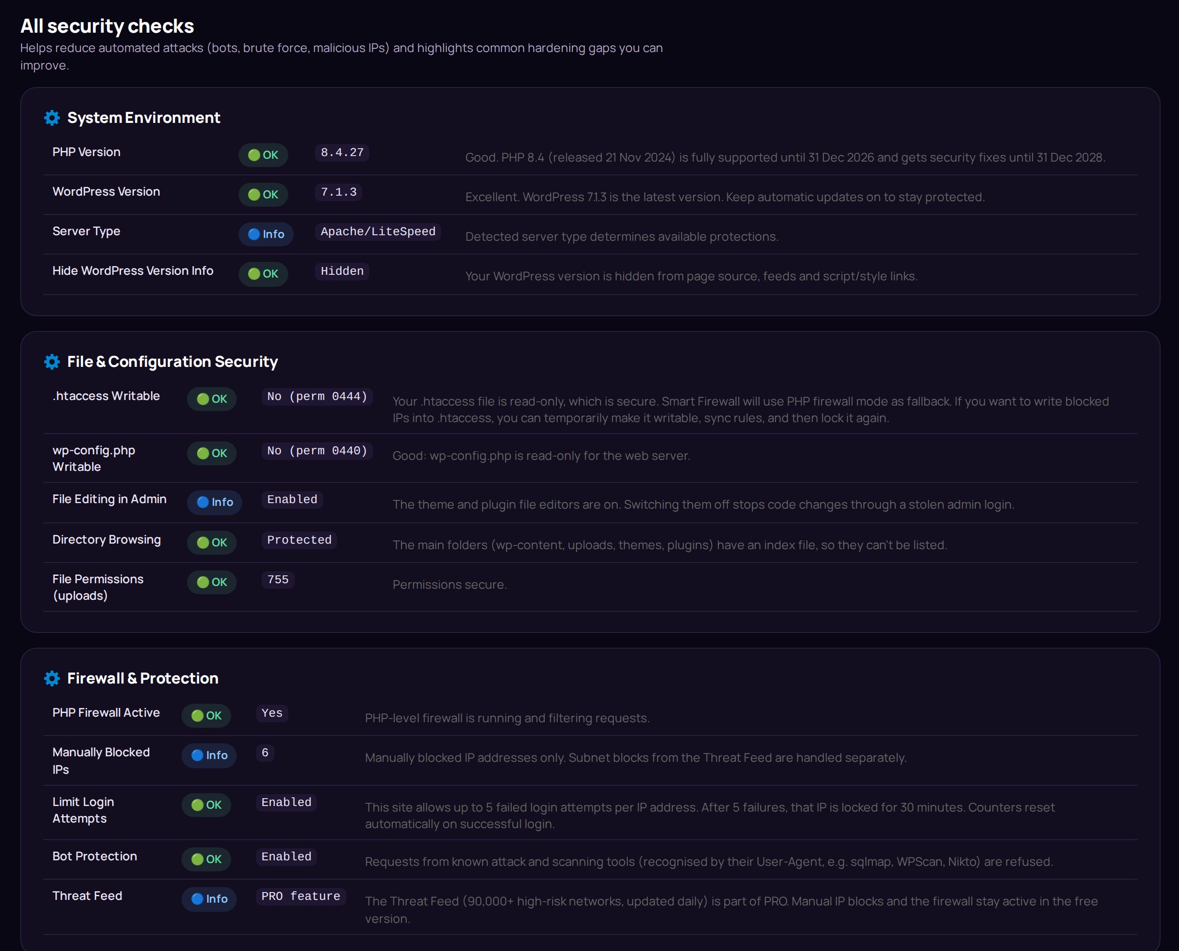Click the 755 permissions value

coord(278,580)
